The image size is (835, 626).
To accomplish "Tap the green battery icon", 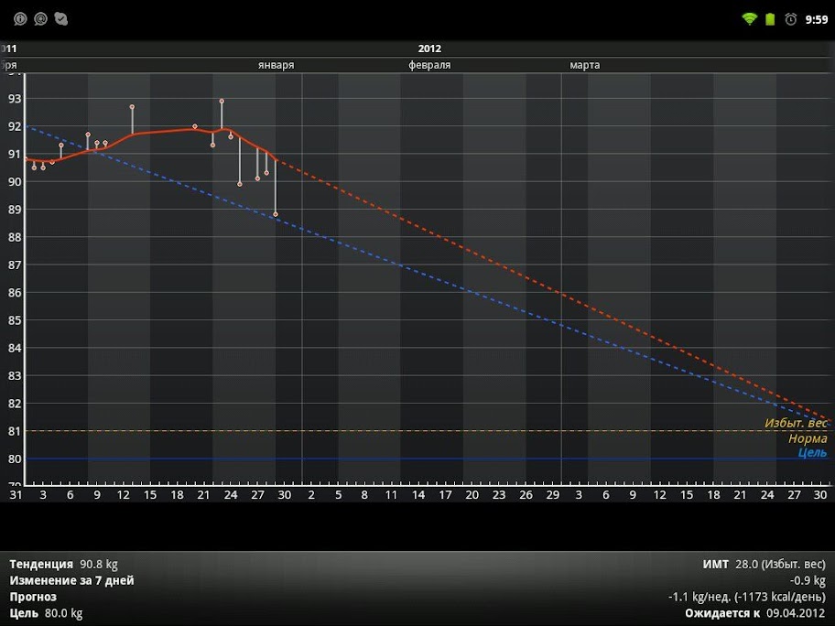I will 770,18.
